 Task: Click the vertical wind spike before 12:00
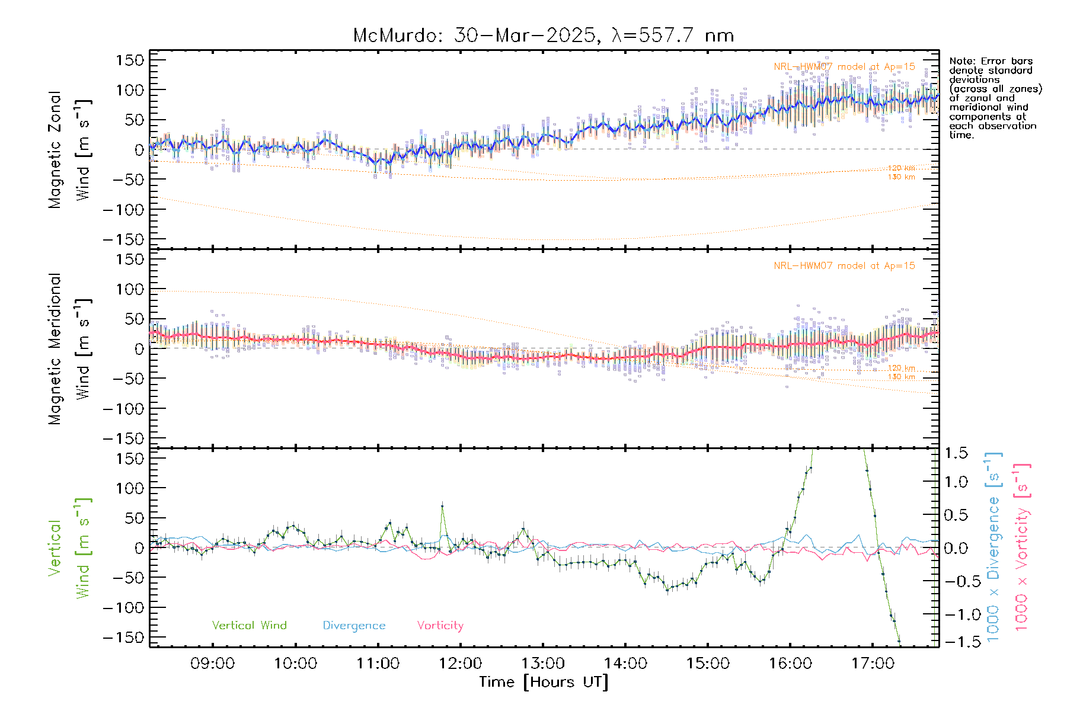(x=442, y=507)
